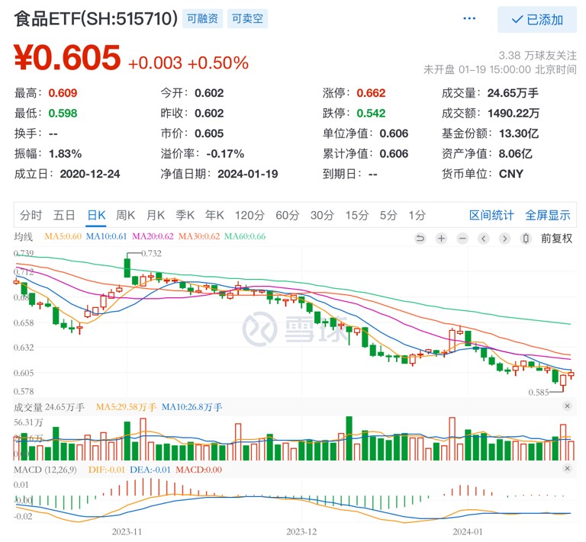Click the volume MA5:29.58万手 label
The image size is (586, 542).
click(126, 407)
